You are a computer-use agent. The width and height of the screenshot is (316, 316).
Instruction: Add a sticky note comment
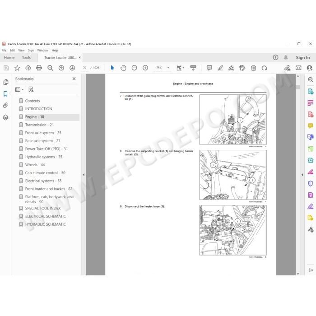coord(209,68)
